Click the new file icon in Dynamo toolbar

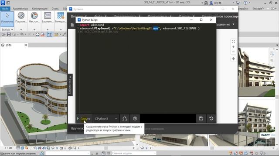coord(72,25)
